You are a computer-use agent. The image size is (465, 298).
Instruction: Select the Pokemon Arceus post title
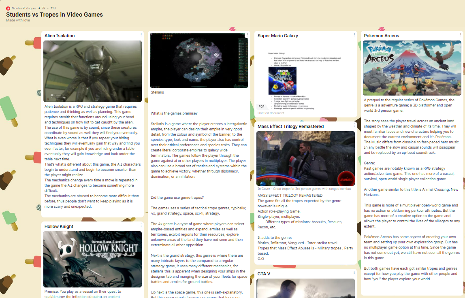tap(382, 36)
